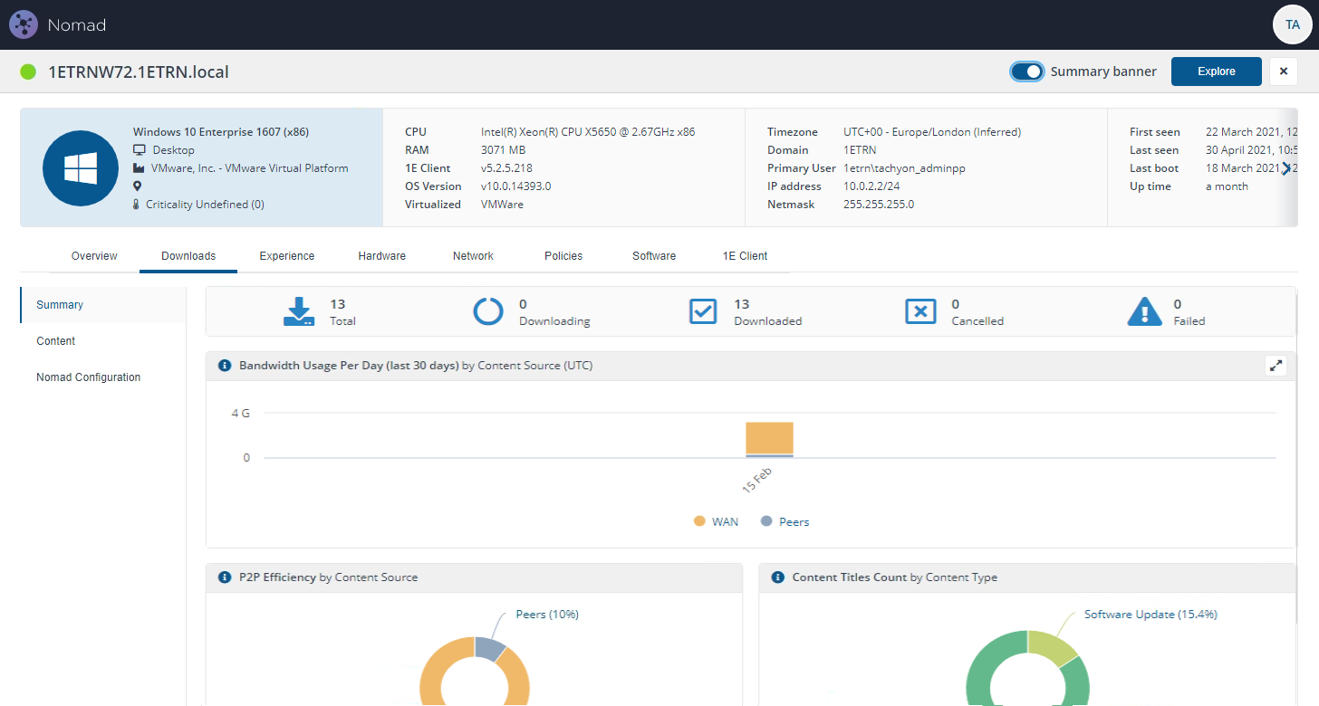Click the Nomad title text in header
This screenshot has height=706, width=1319.
77,25
